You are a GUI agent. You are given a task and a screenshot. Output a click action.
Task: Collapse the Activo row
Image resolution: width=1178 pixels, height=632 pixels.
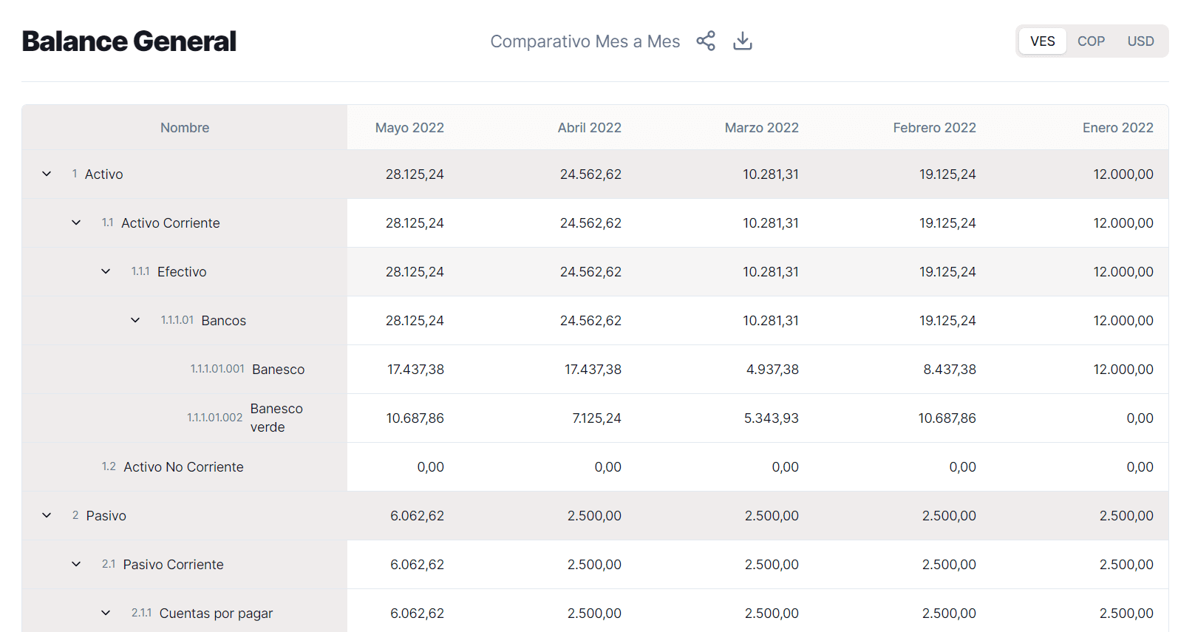click(47, 174)
